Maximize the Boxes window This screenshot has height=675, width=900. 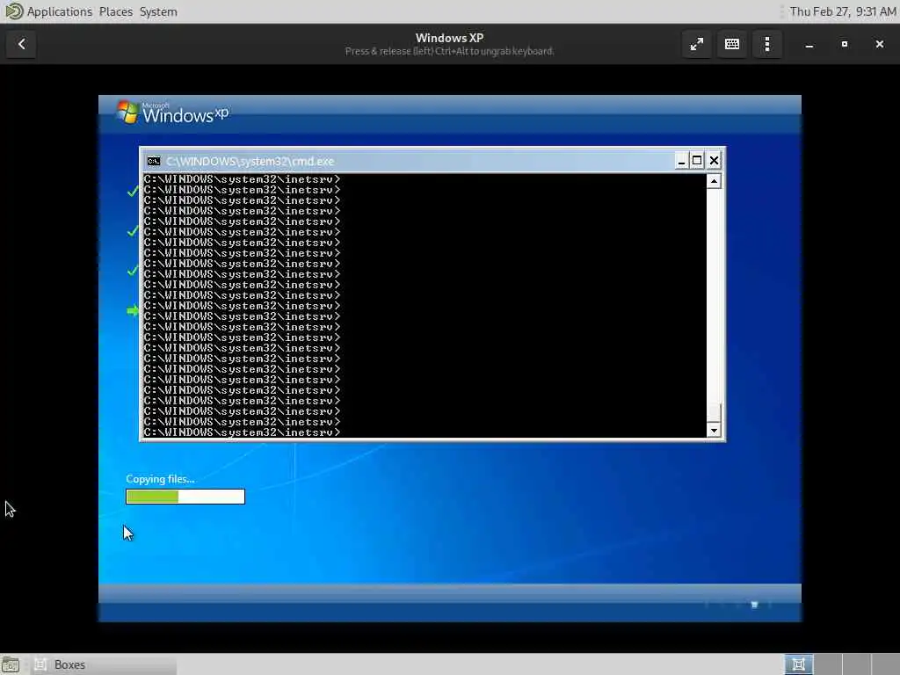click(x=845, y=44)
